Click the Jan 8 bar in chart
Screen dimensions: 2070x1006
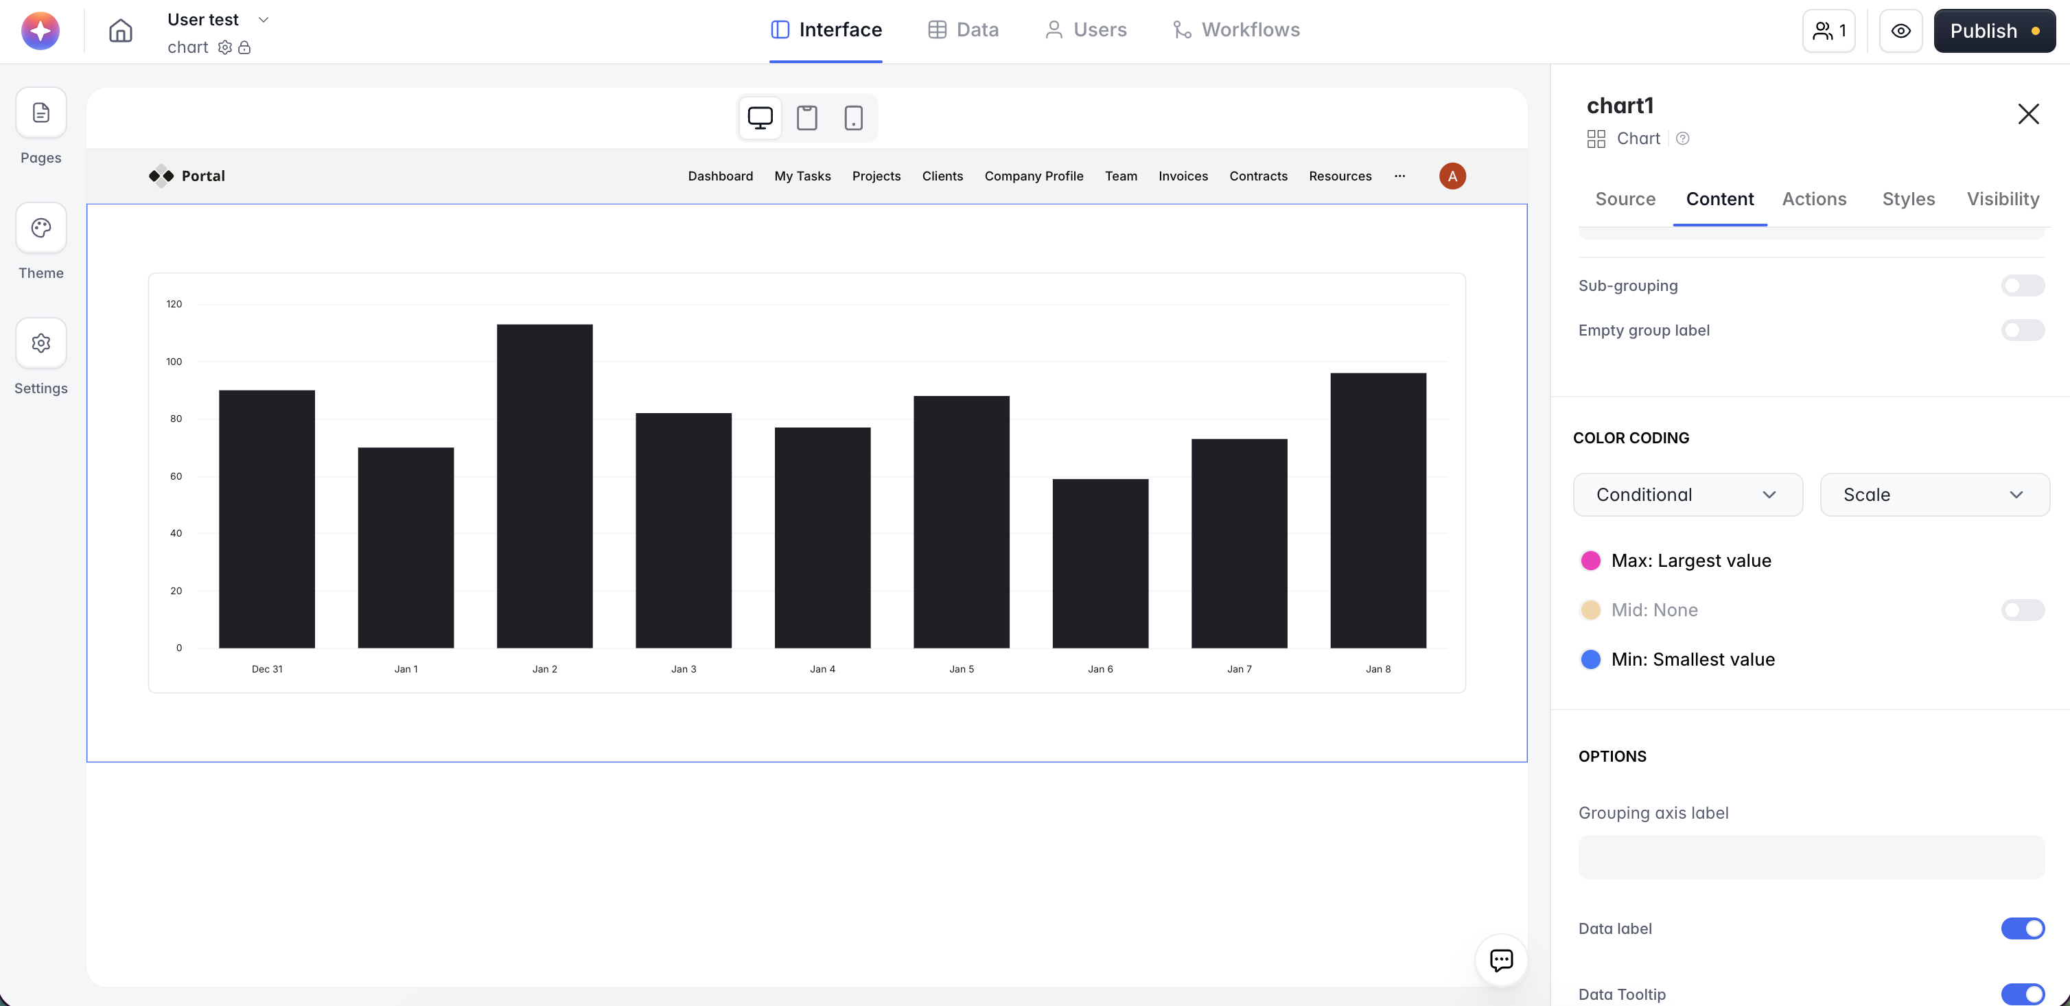1378,511
